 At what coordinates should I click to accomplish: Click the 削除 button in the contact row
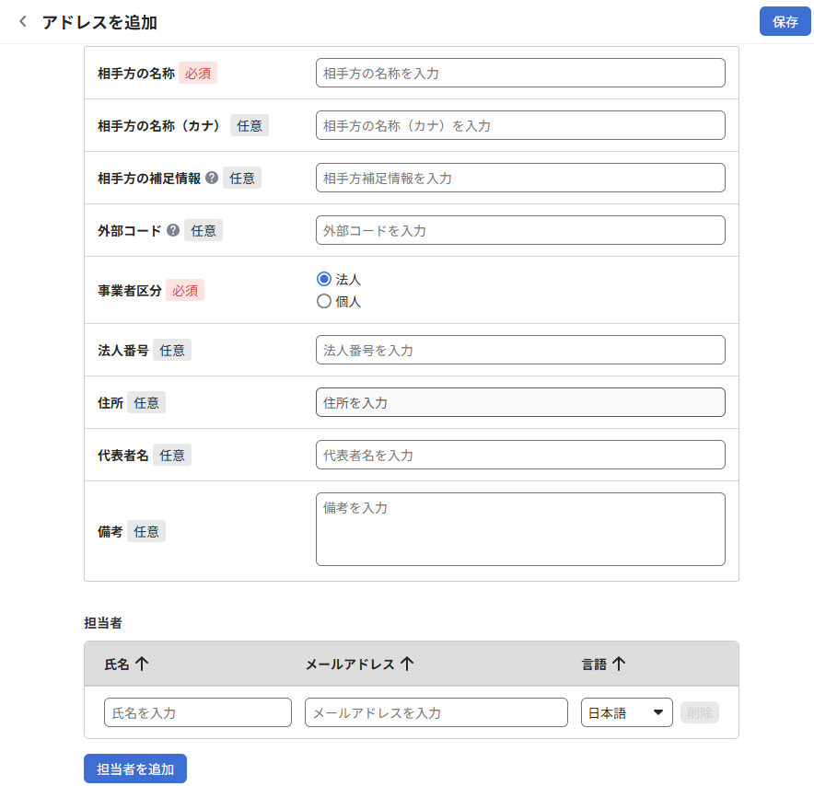coord(699,712)
